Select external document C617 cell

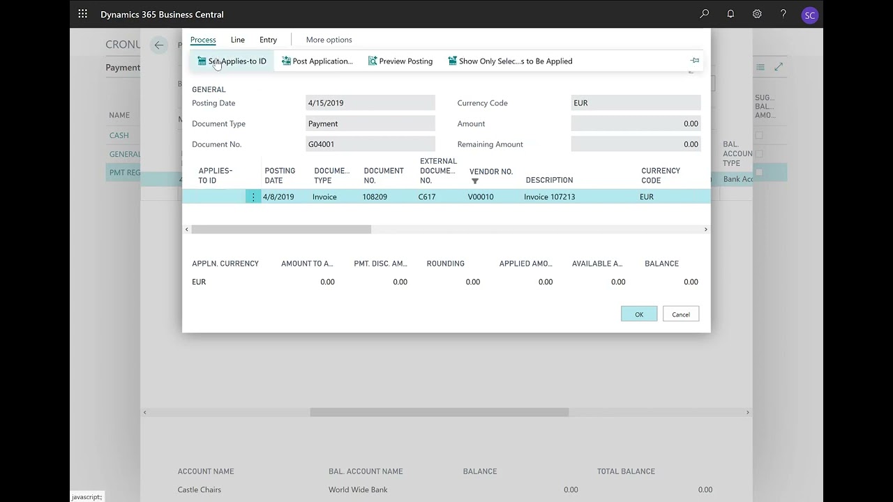pos(427,197)
